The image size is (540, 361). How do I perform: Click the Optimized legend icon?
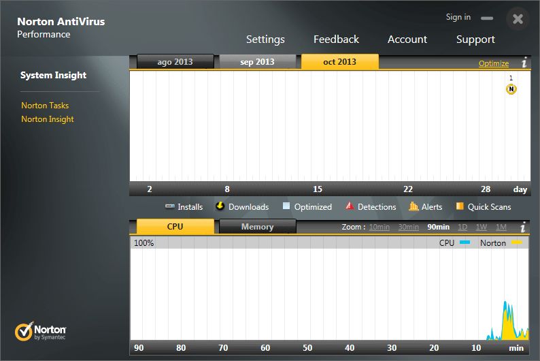coord(286,206)
